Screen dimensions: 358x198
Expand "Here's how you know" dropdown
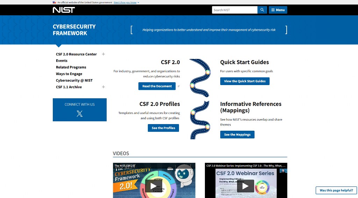point(126,2)
